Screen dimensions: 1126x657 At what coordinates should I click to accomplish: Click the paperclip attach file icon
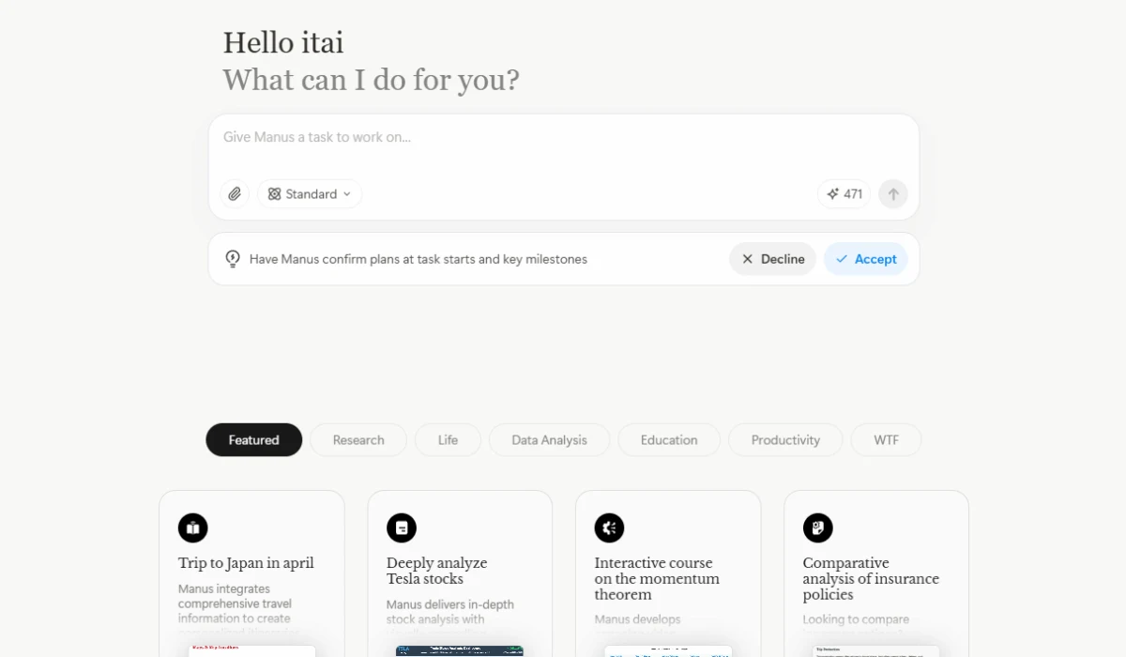(x=235, y=194)
